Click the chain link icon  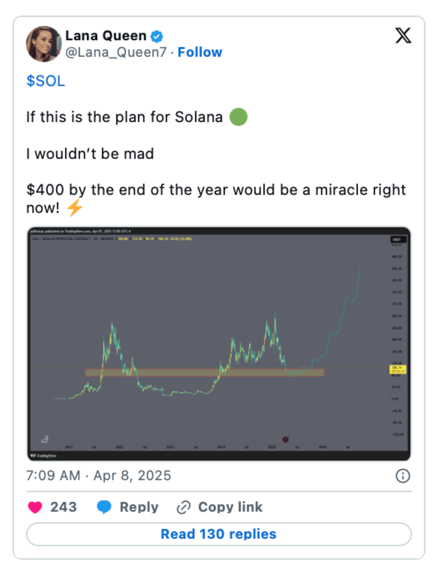coord(184,507)
